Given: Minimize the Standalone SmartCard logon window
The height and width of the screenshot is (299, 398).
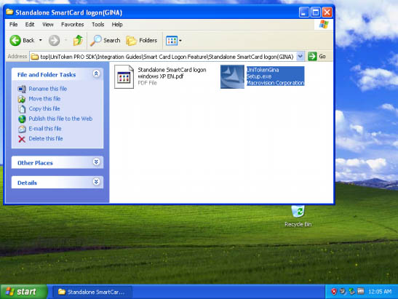Looking at the screenshot, I should tap(304, 12).
